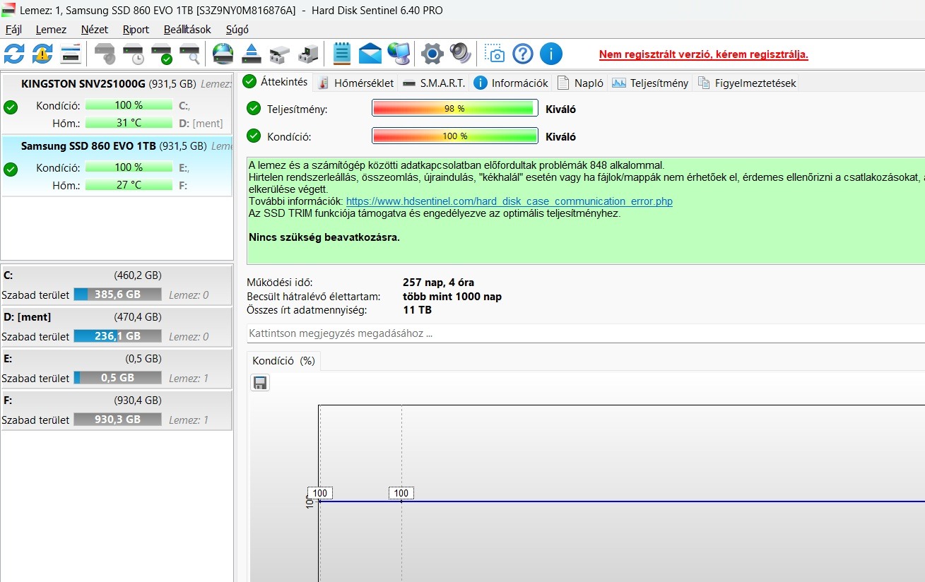The width and height of the screenshot is (925, 582).
Task: Click the '11 TB' written data value
Action: [x=417, y=310]
